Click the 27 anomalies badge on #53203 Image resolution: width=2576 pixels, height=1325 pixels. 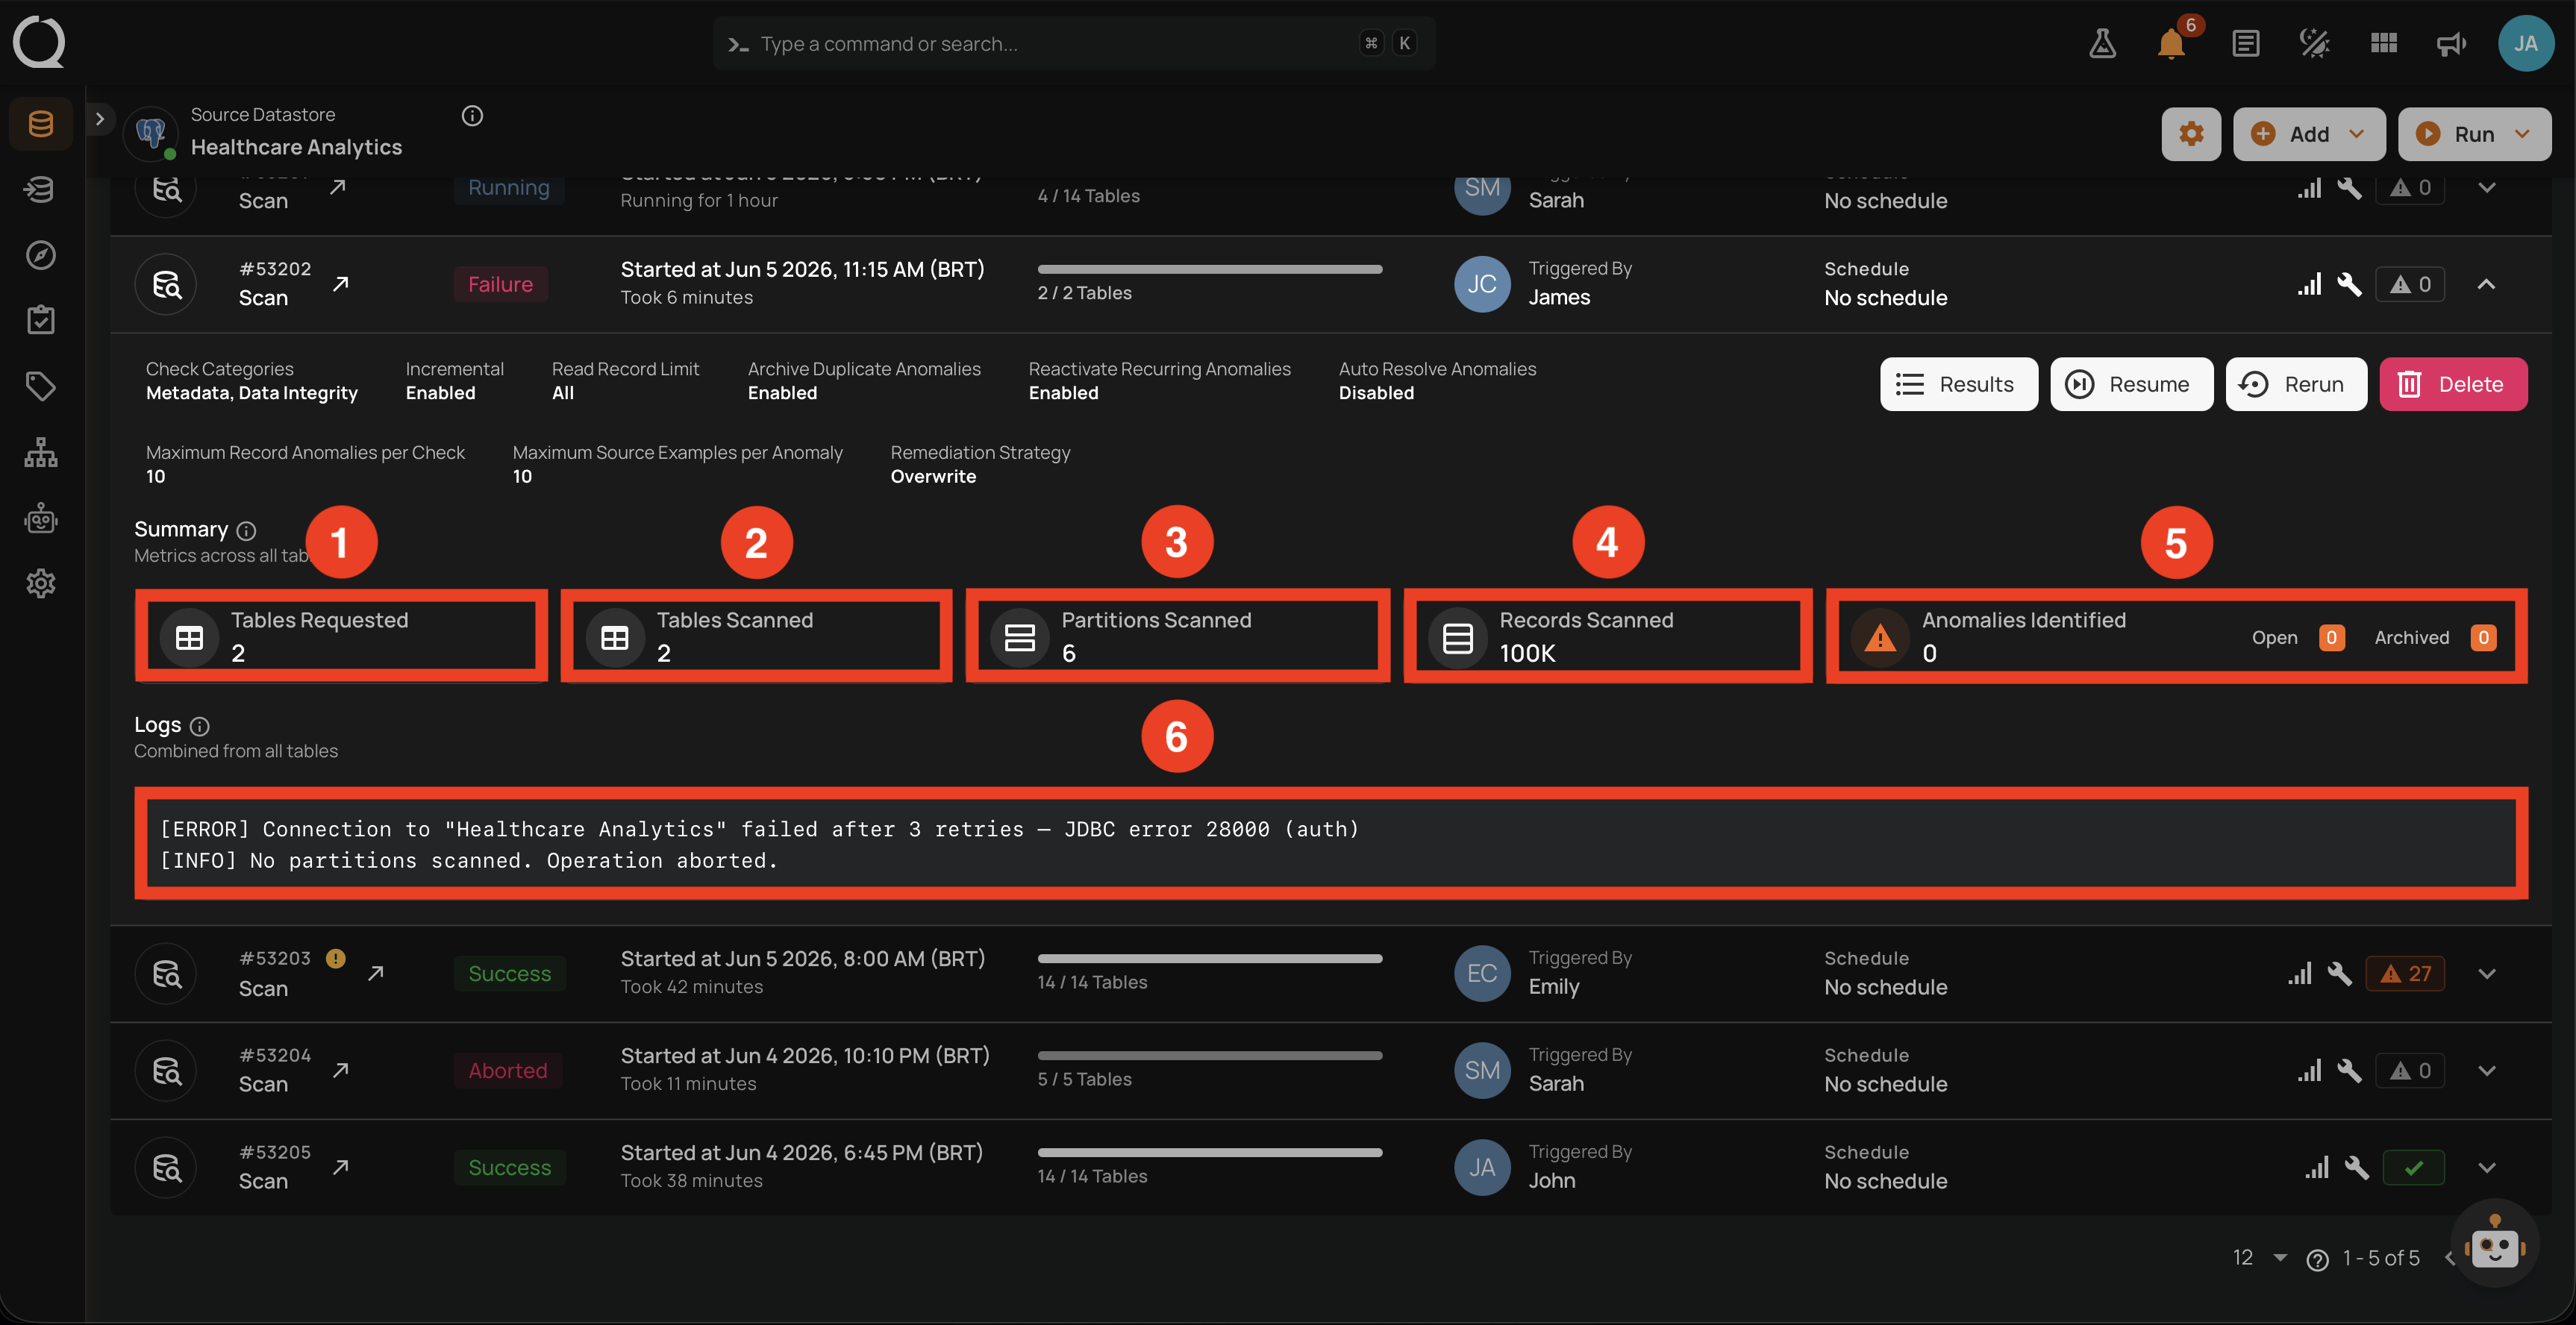click(x=2405, y=973)
